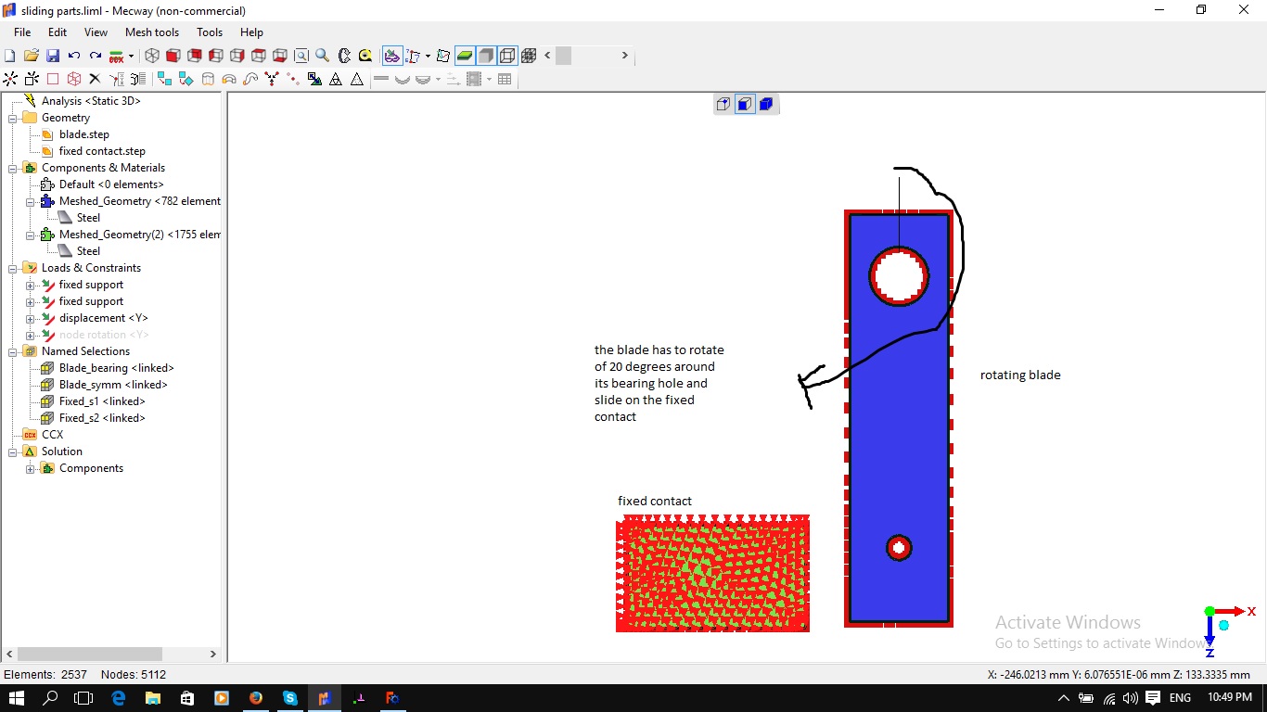Viewport: 1267px width, 712px height.
Task: Open the table grid icon in the toolbar
Action: click(x=505, y=80)
